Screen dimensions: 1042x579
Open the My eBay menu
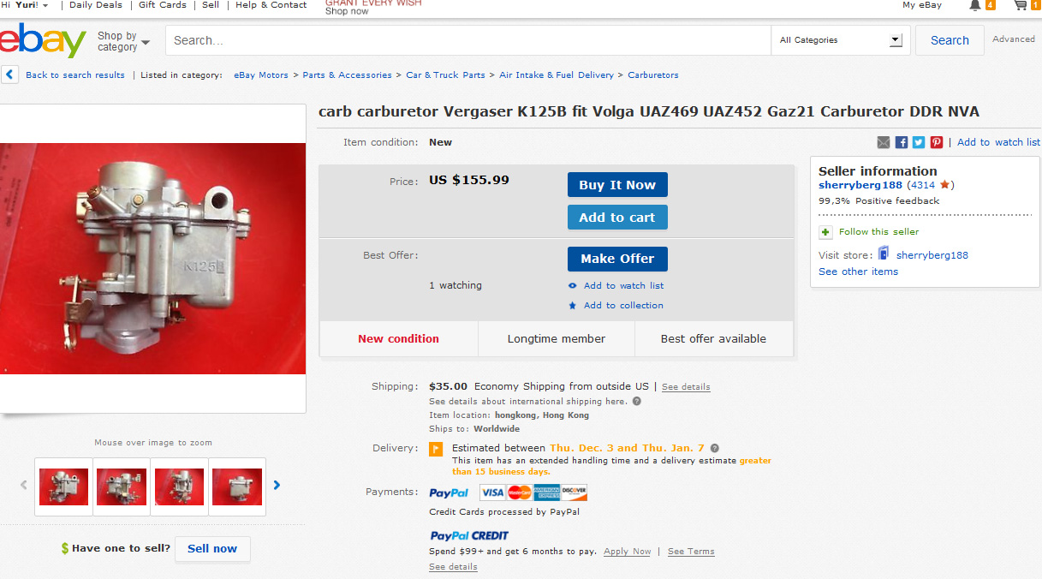point(922,5)
